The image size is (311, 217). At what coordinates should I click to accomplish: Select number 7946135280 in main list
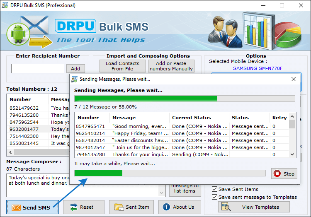(24, 115)
